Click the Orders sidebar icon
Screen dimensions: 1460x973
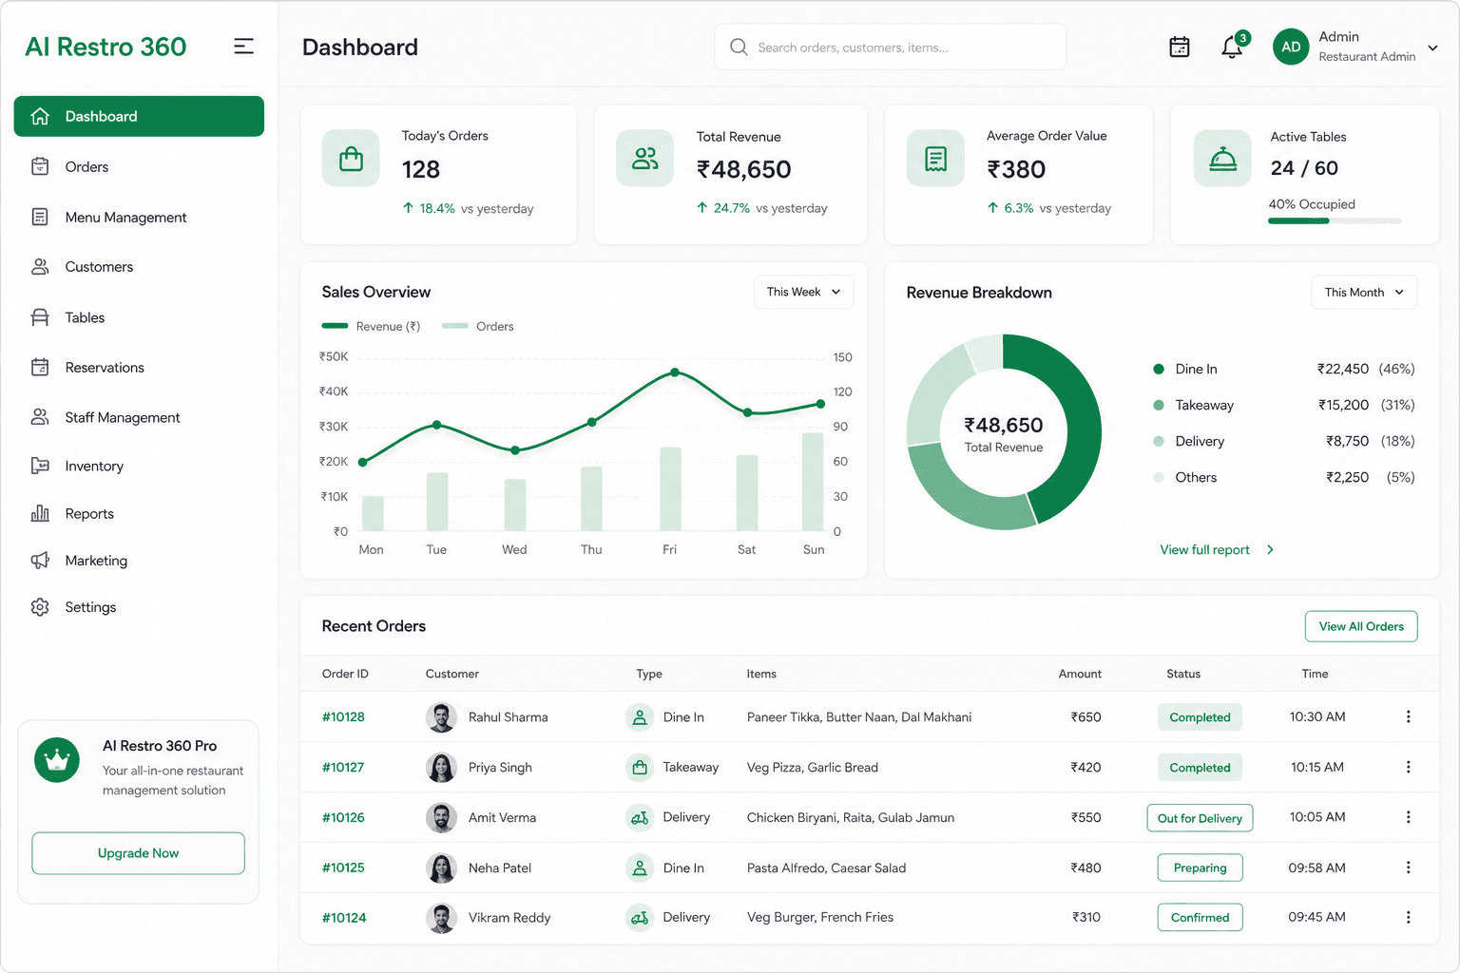40,166
